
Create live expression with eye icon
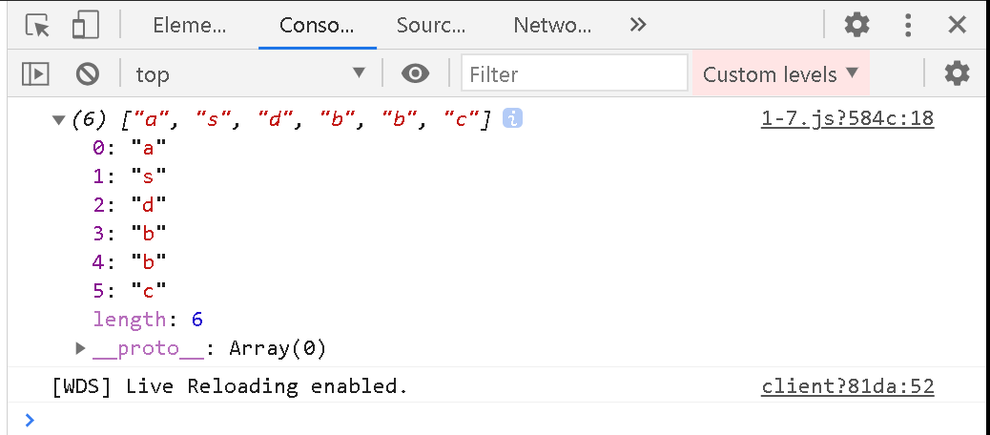point(416,74)
